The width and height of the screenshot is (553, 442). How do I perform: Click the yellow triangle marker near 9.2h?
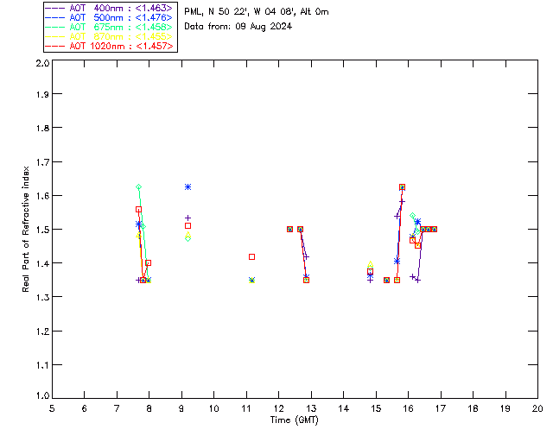point(188,234)
